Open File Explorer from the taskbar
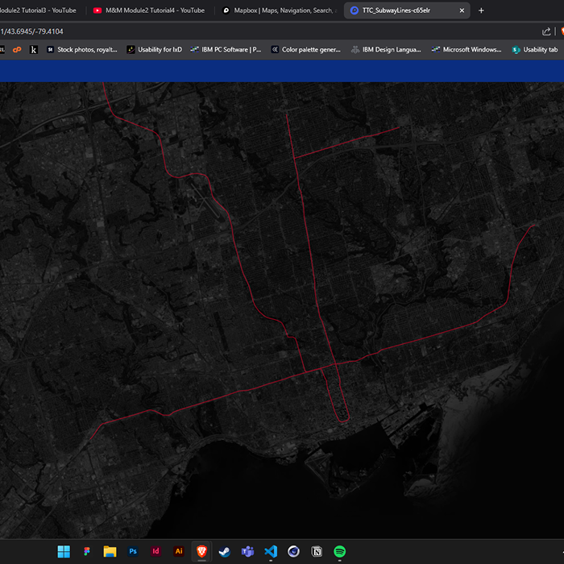This screenshot has width=564, height=564. [x=110, y=551]
